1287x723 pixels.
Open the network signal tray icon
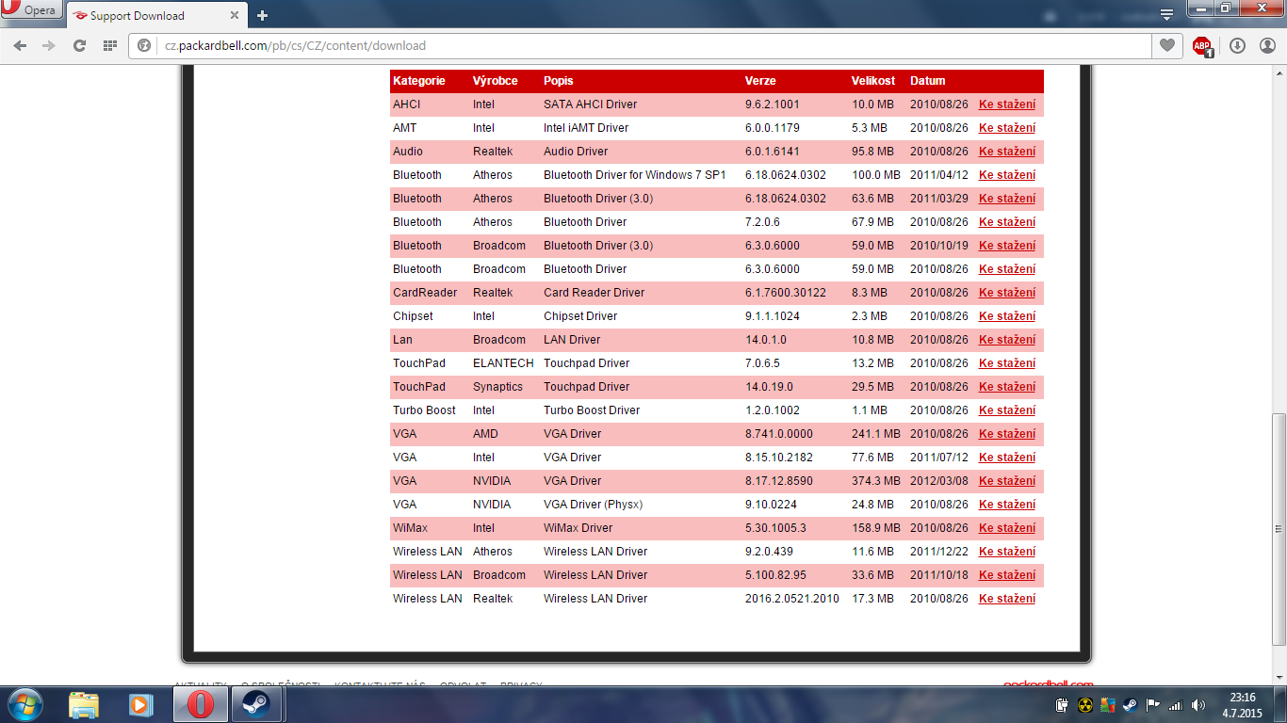coord(1175,705)
